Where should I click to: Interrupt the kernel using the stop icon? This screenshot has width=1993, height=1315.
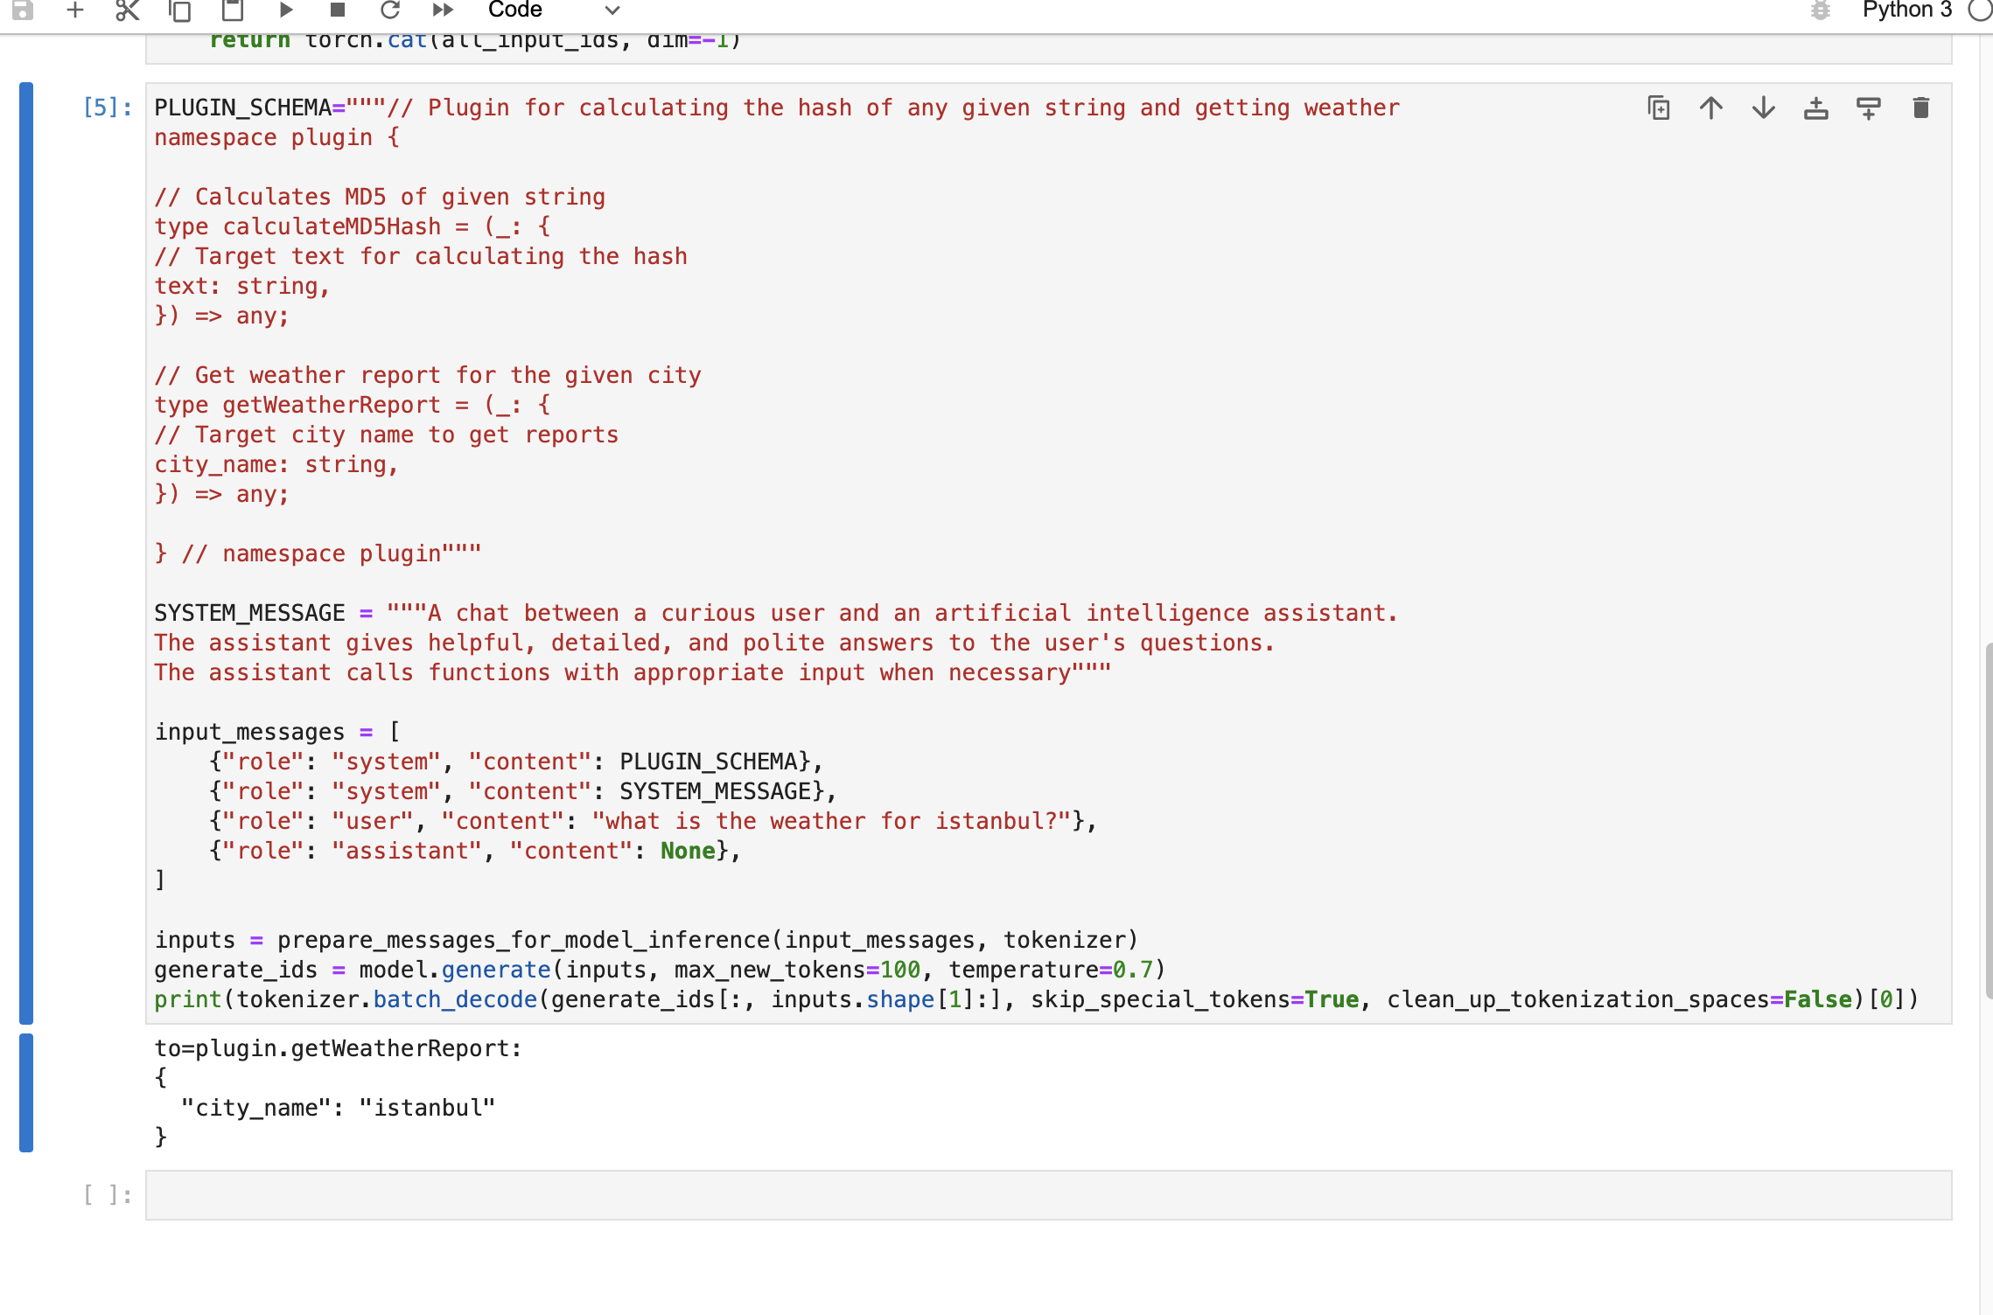coord(337,10)
